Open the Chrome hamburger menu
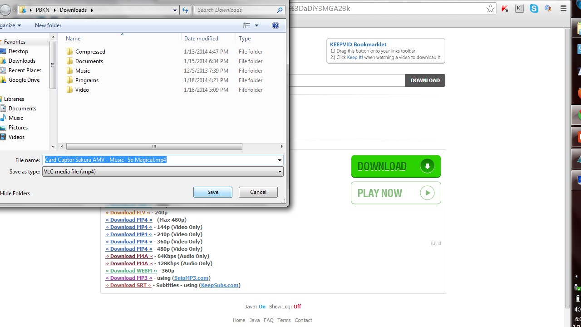 pos(563,9)
